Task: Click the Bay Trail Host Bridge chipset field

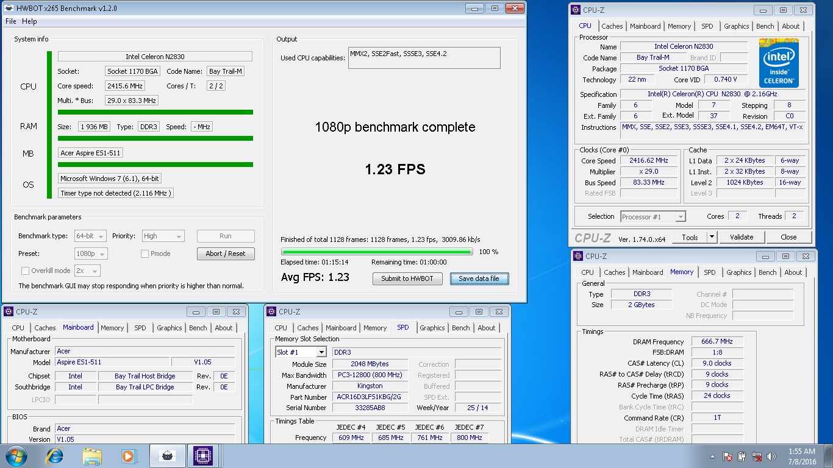Action: (145, 376)
